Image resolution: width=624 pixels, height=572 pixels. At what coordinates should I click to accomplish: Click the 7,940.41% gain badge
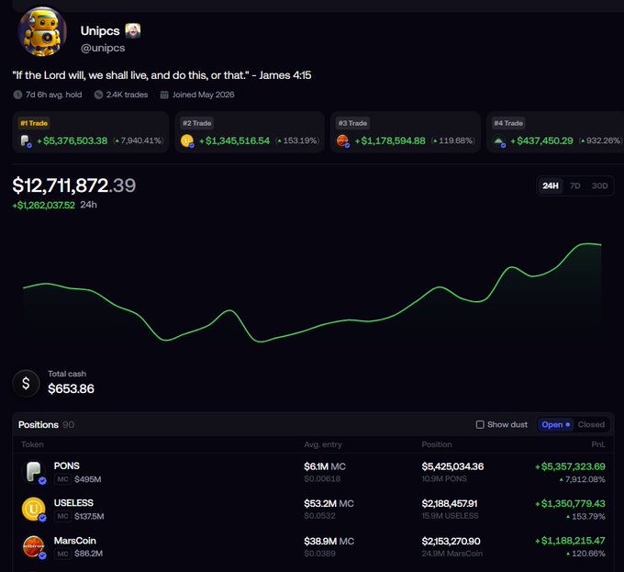point(139,140)
